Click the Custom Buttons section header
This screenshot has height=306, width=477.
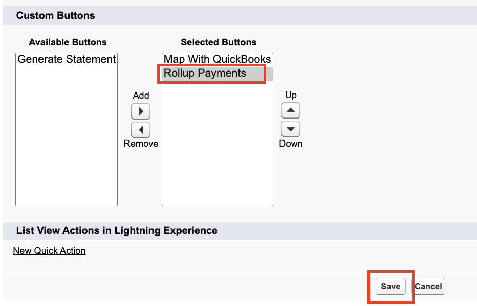(55, 16)
